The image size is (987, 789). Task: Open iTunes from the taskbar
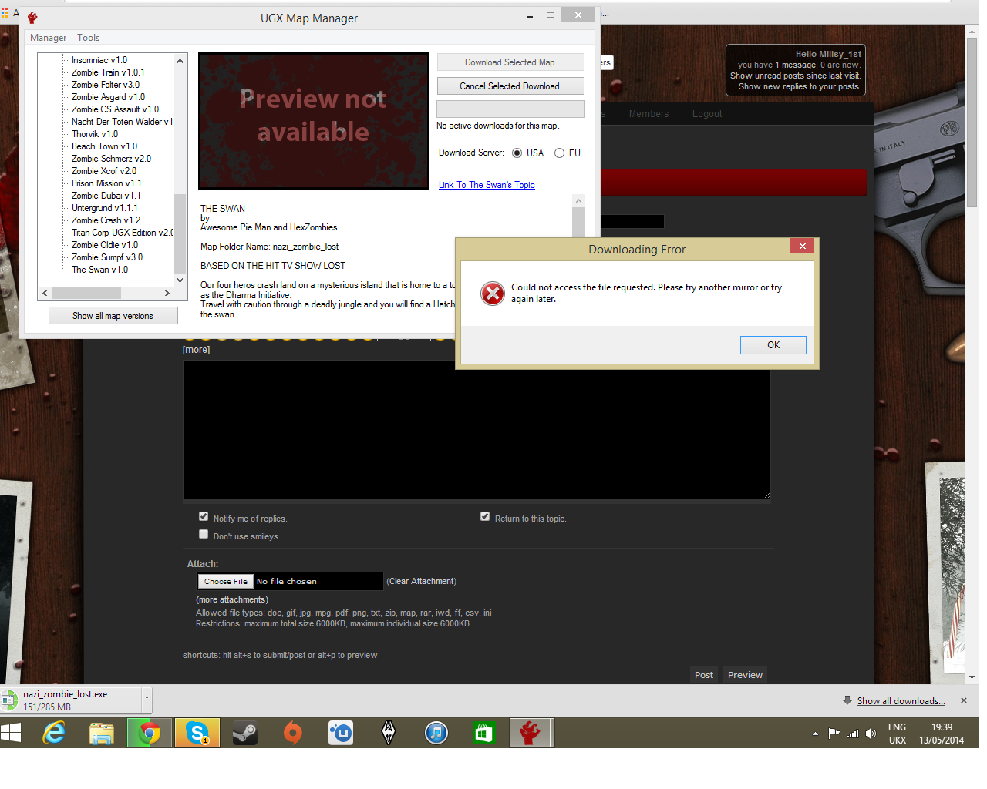[436, 733]
